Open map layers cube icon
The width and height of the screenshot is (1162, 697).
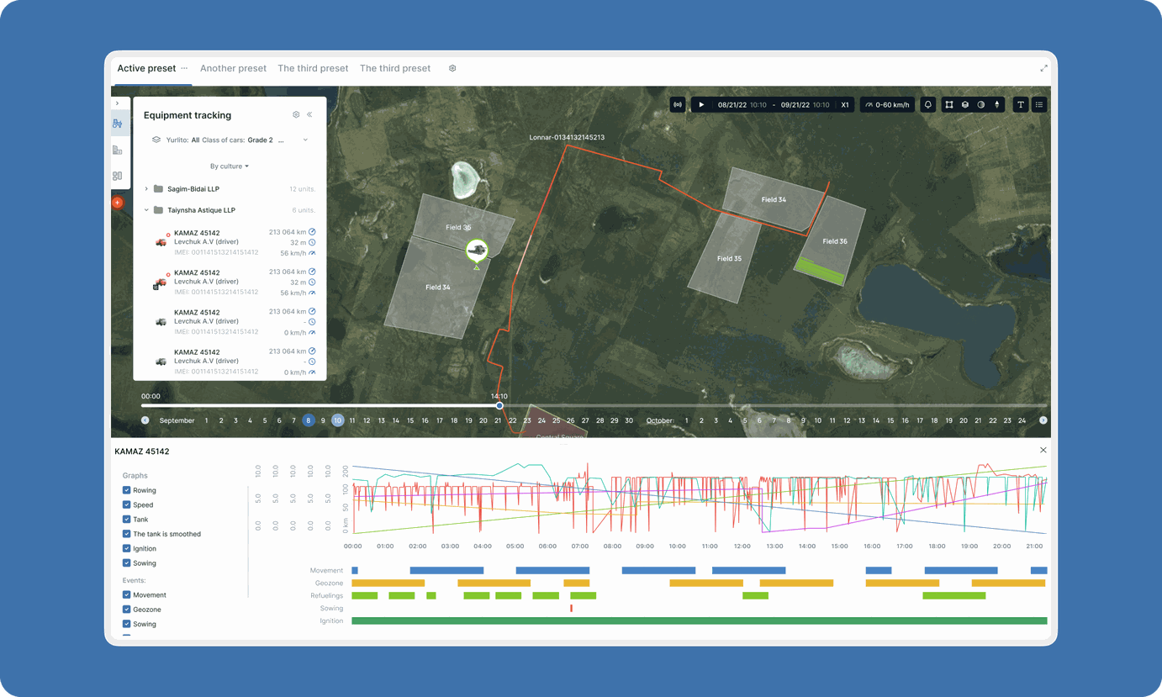tap(965, 105)
